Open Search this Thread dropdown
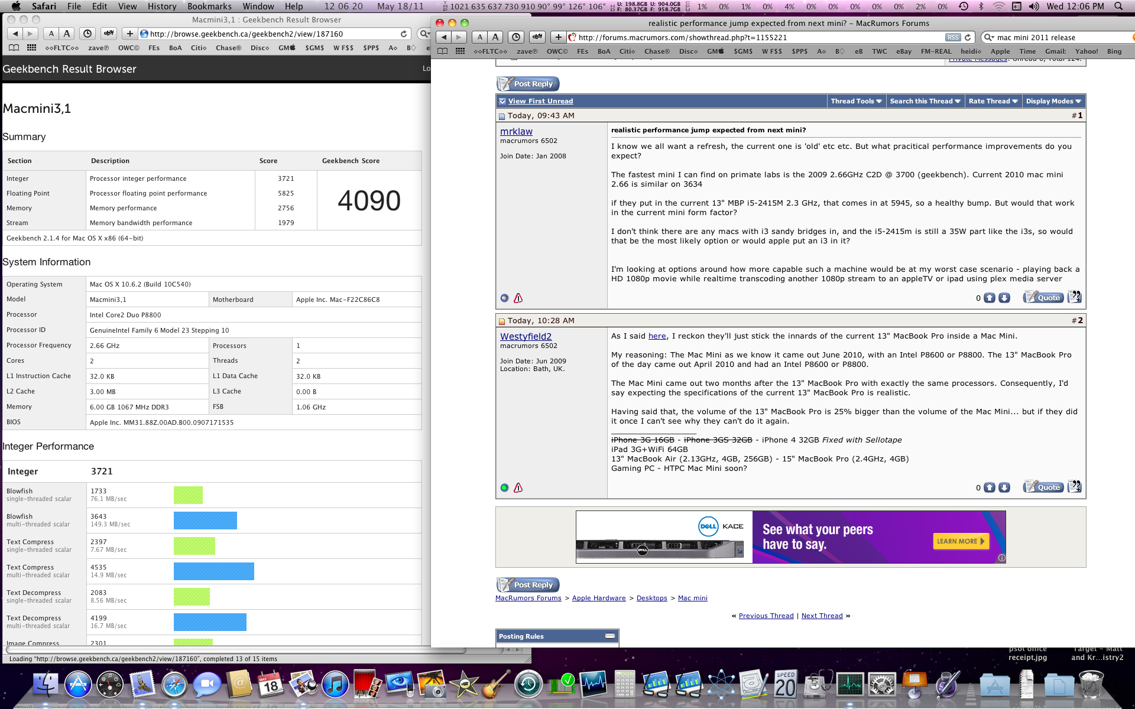Viewport: 1135px width, 709px height. pyautogui.click(x=925, y=102)
